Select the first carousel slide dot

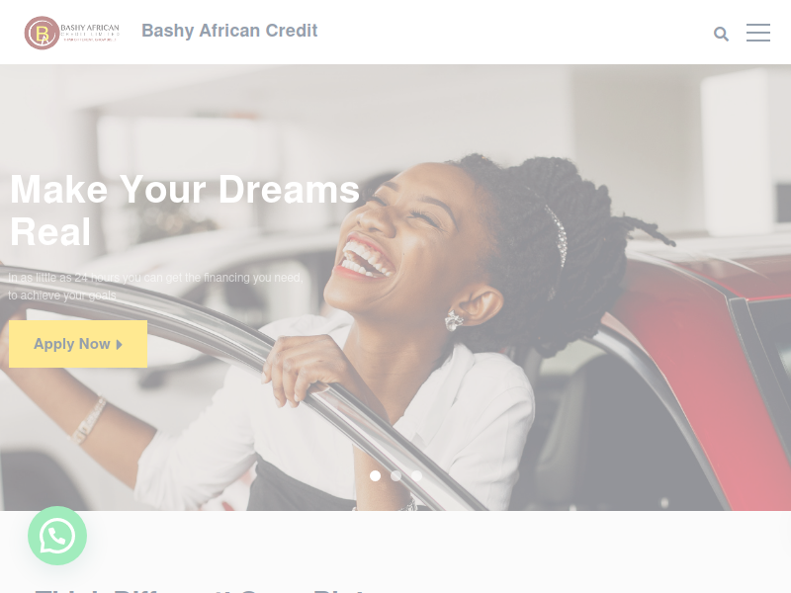375,475
